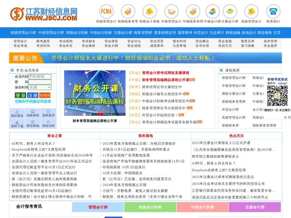The image size is (291, 218).
Task: Open the 保存时间 长期 dropdown
Action: point(40,87)
